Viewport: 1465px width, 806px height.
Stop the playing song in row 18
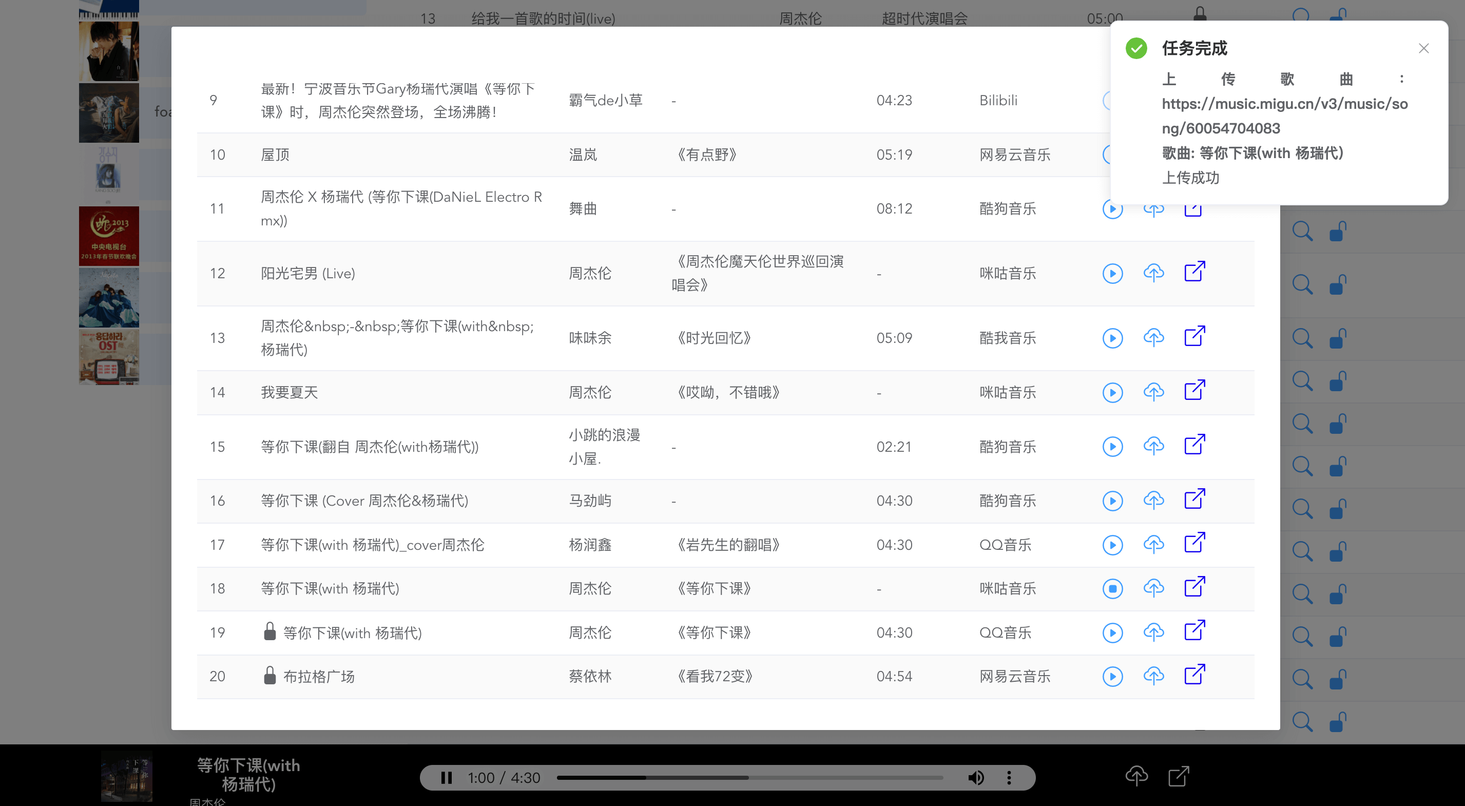coord(1112,588)
